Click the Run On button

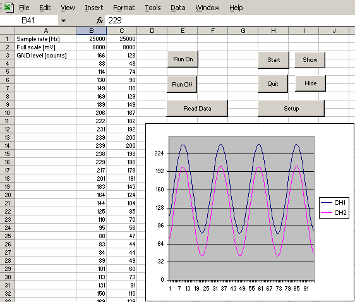pyautogui.click(x=183, y=59)
